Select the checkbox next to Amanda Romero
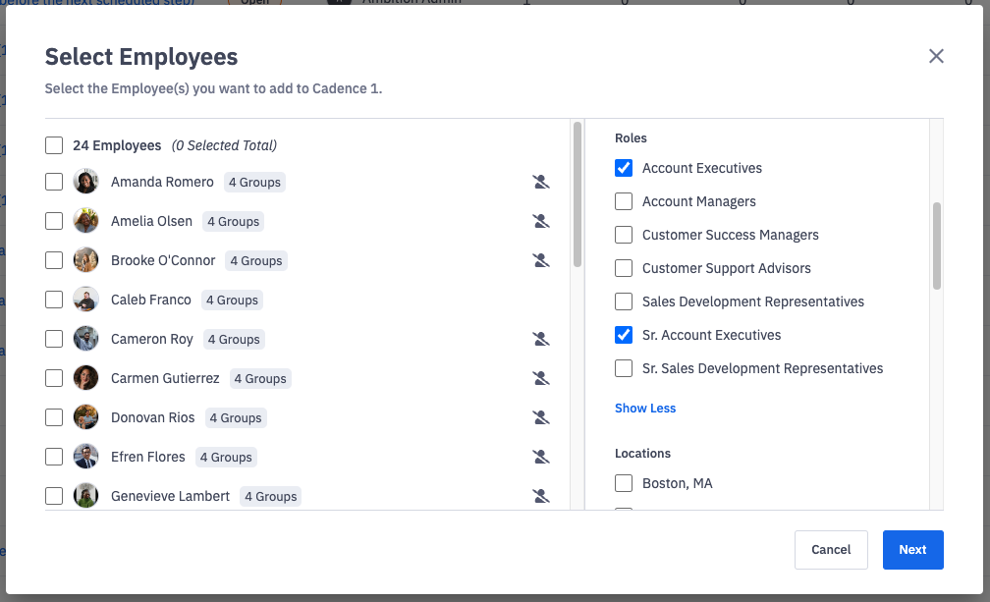Screen dimensions: 990x602 coord(54,182)
